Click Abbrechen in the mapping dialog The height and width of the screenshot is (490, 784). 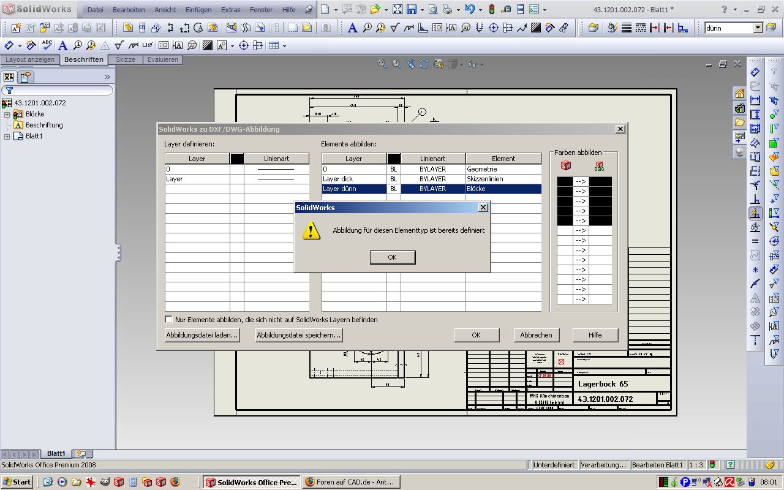536,335
